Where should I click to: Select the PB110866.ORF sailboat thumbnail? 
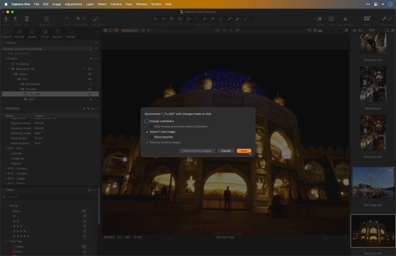[373, 183]
